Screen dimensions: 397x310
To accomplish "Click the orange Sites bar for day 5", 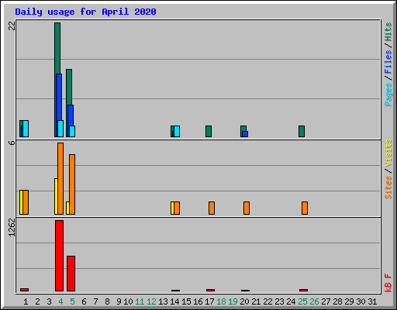I will (72, 184).
